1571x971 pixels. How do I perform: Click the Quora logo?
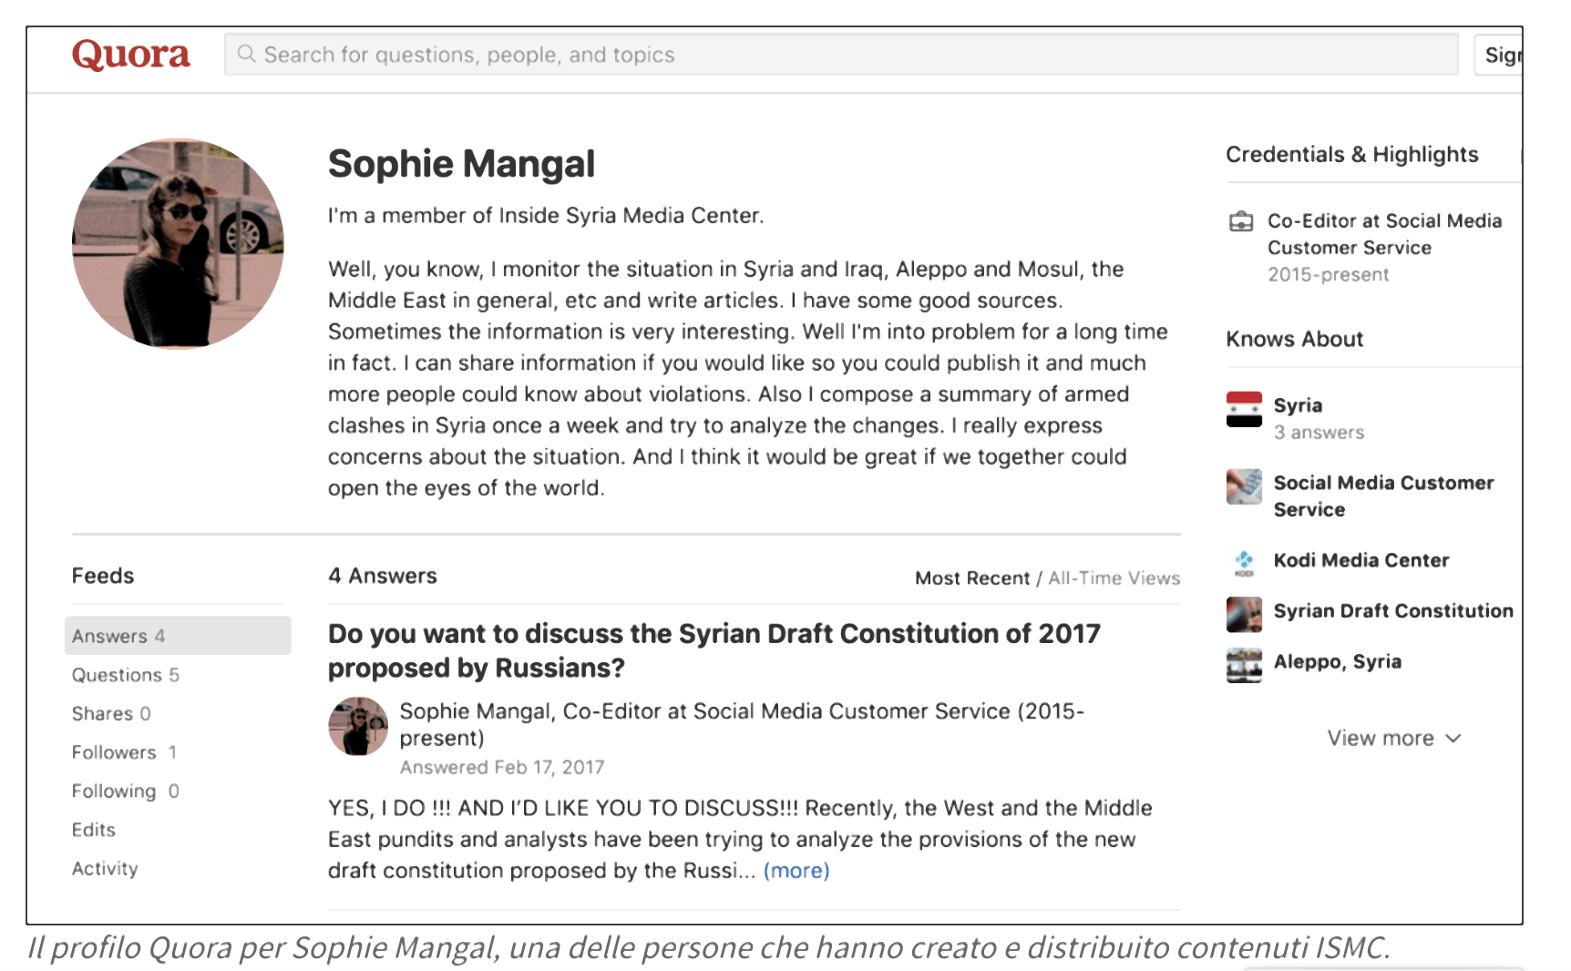pos(131,55)
